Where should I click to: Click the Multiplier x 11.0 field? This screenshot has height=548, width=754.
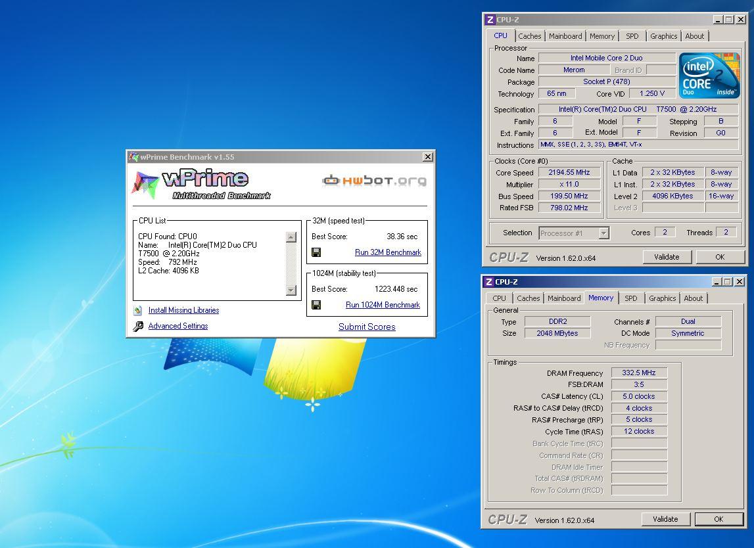[x=569, y=184]
